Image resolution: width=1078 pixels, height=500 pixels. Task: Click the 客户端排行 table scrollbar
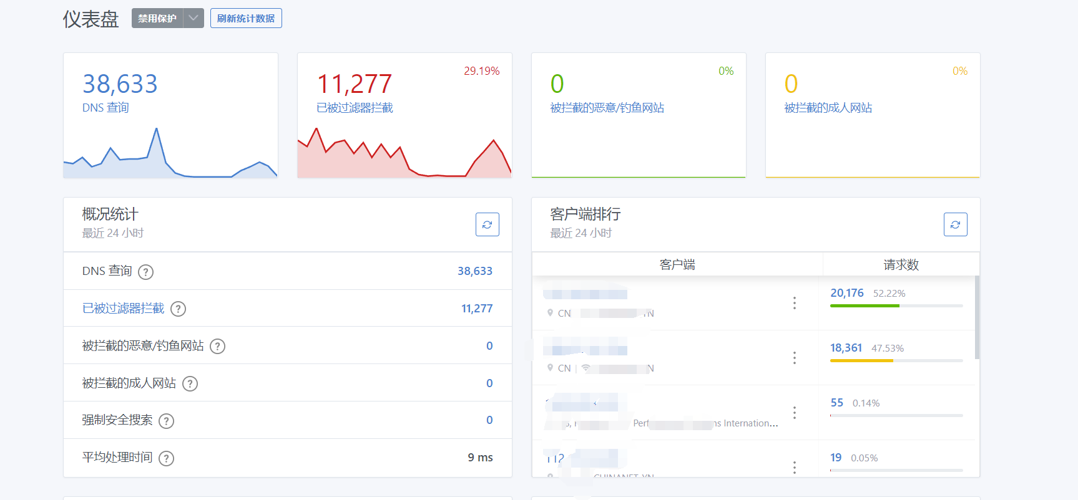pyautogui.click(x=977, y=317)
